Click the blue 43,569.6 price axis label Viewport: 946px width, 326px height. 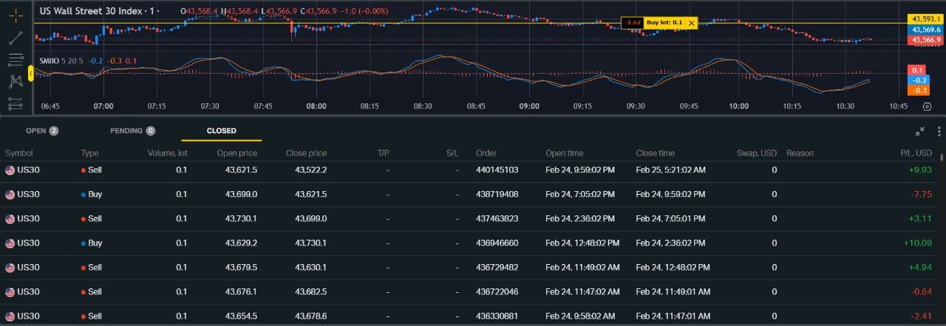[925, 29]
